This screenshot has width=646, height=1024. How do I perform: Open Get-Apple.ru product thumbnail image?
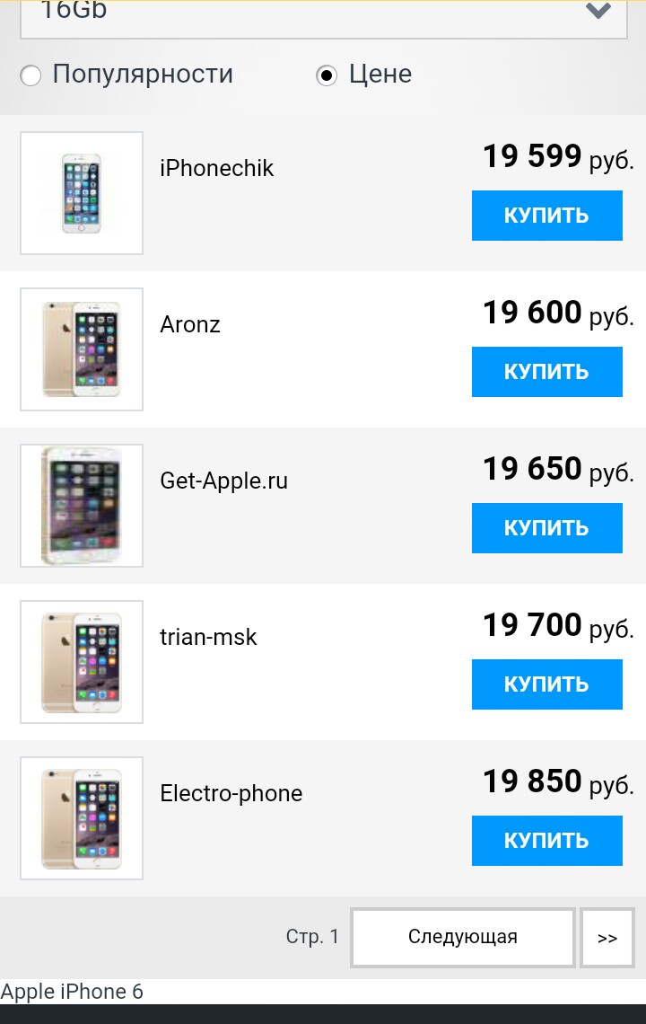point(82,506)
